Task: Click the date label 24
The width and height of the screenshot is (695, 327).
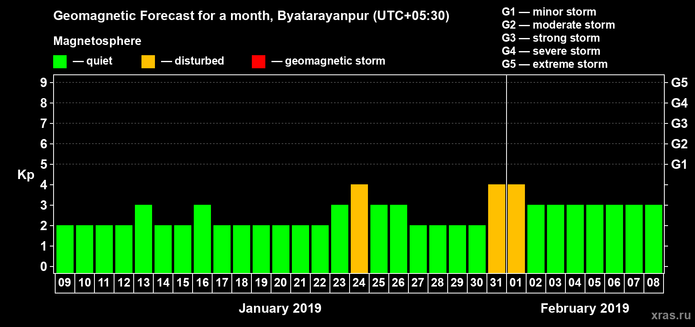Action: [x=359, y=282]
